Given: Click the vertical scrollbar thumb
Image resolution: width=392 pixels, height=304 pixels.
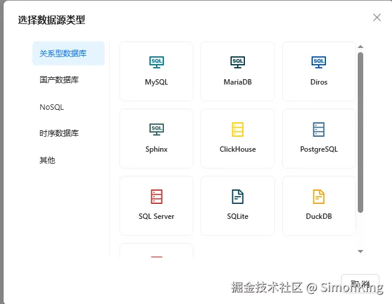Looking at the screenshot, I should point(360,133).
